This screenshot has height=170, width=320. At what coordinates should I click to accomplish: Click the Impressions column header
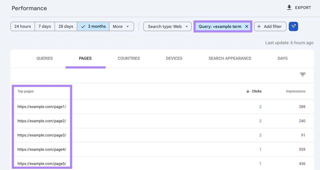pyautogui.click(x=296, y=91)
